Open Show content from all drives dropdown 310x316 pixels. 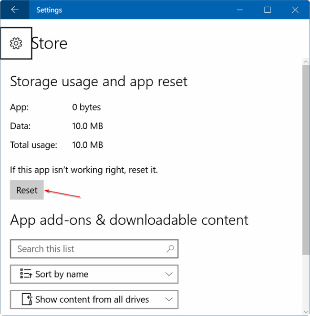(94, 299)
